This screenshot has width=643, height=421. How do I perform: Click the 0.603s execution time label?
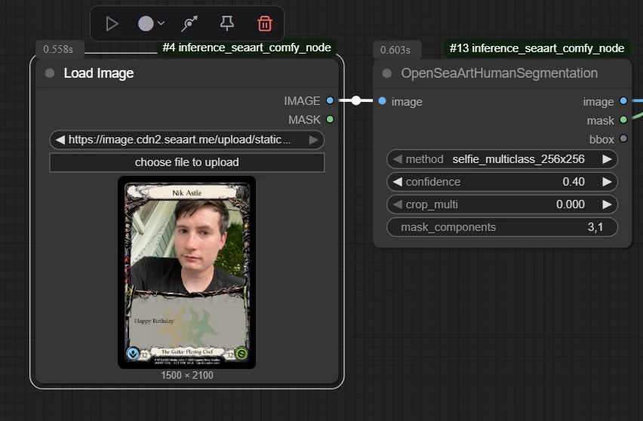tap(395, 50)
